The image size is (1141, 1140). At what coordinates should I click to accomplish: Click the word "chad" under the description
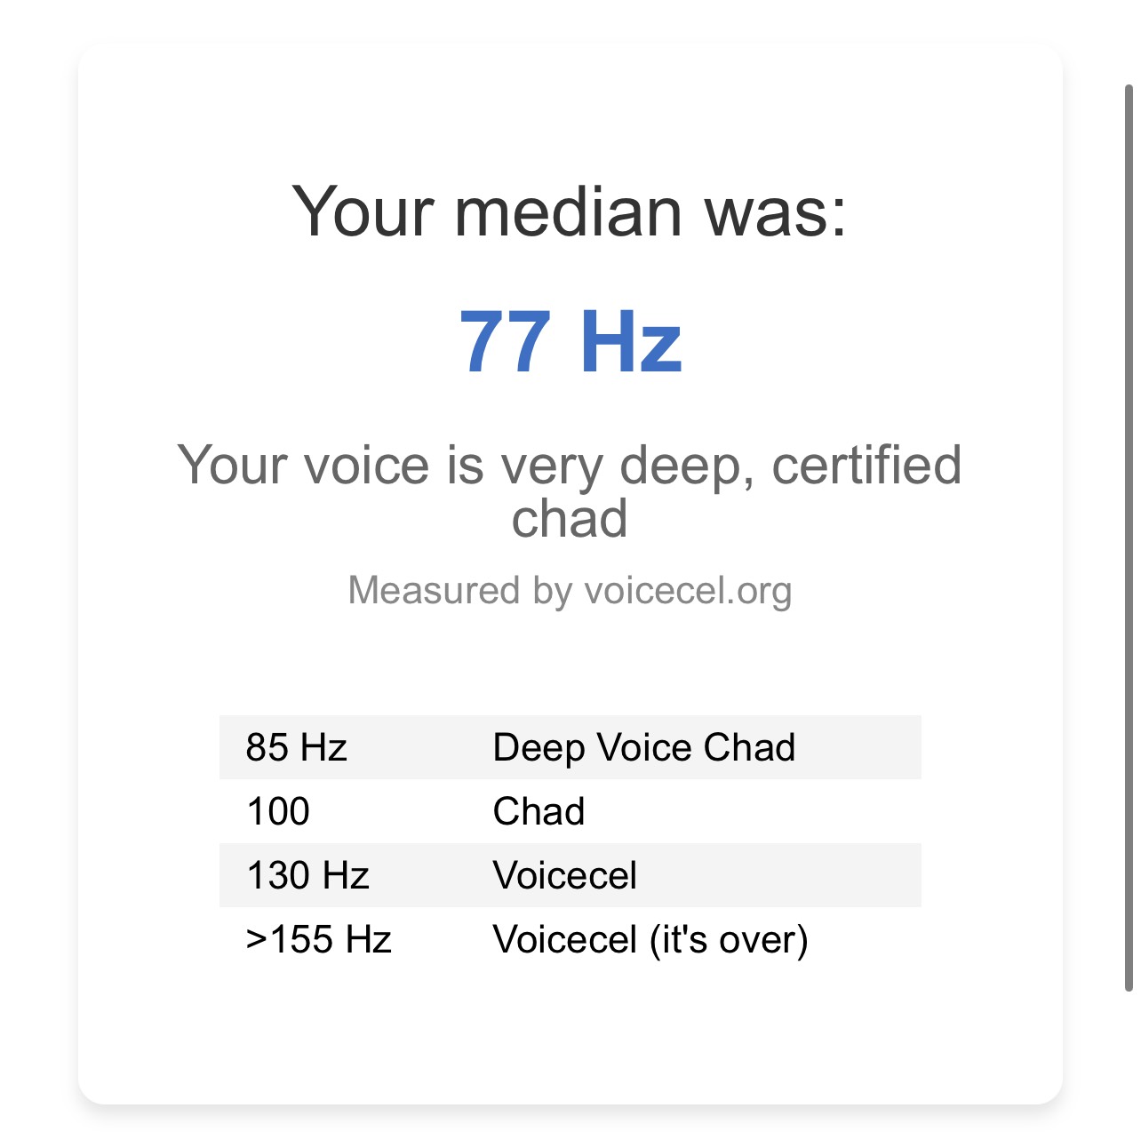coord(570,518)
